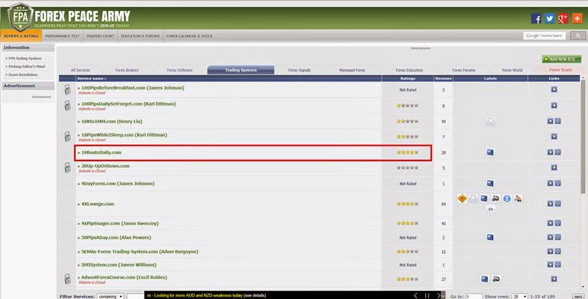This screenshot has height=299, width=588.
Task: Click the ticker's see details link
Action: point(255,295)
